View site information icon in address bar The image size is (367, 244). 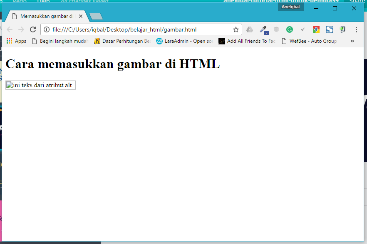(47, 29)
